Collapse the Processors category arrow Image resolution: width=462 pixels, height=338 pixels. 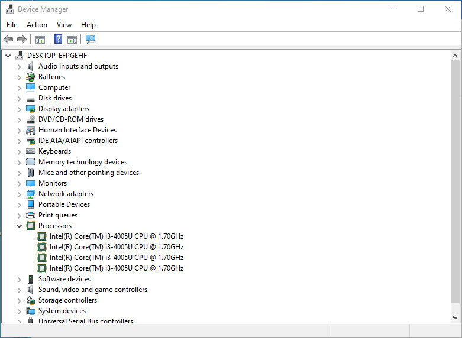click(19, 226)
